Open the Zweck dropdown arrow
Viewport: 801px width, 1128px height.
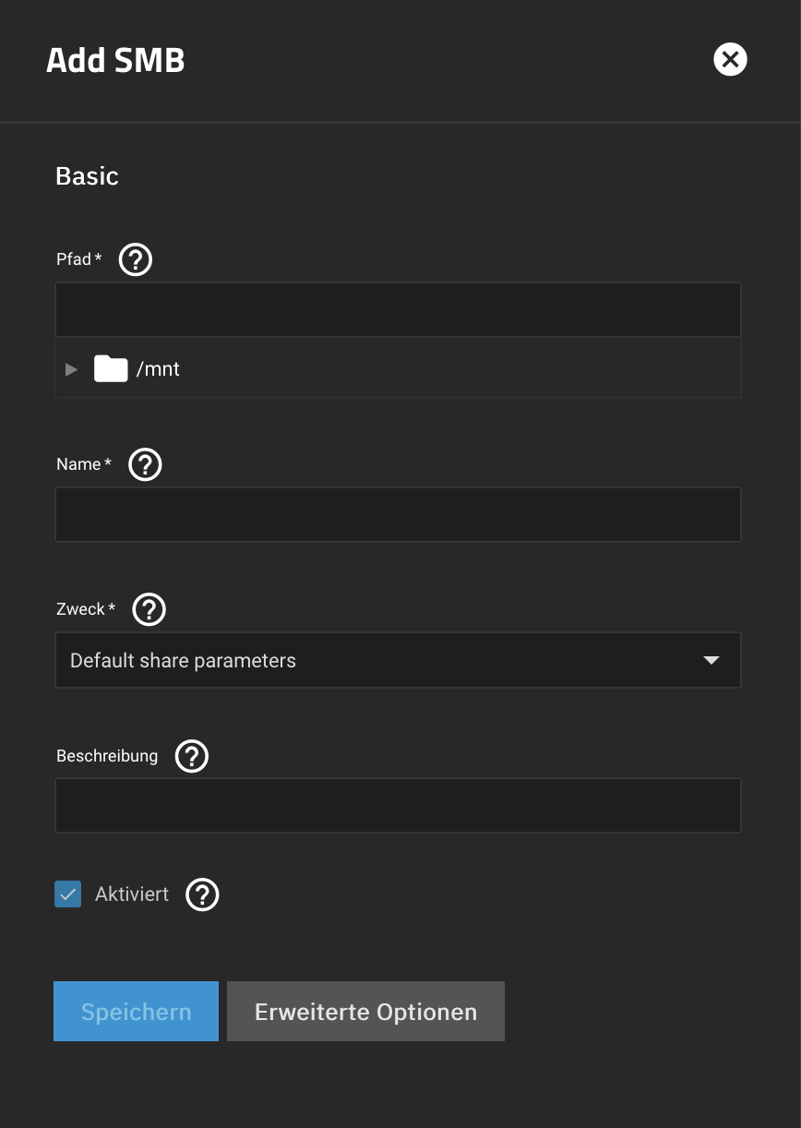[711, 660]
